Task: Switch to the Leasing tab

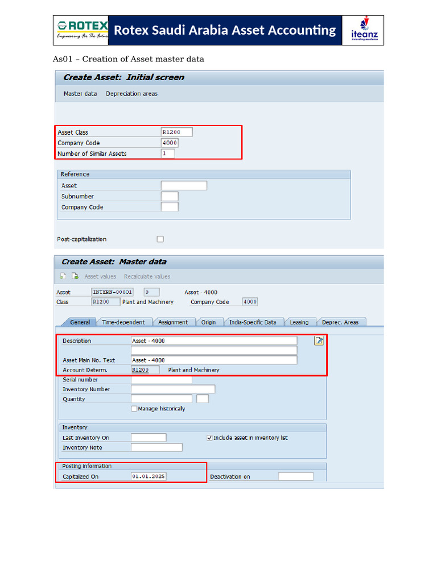Action: (299, 322)
